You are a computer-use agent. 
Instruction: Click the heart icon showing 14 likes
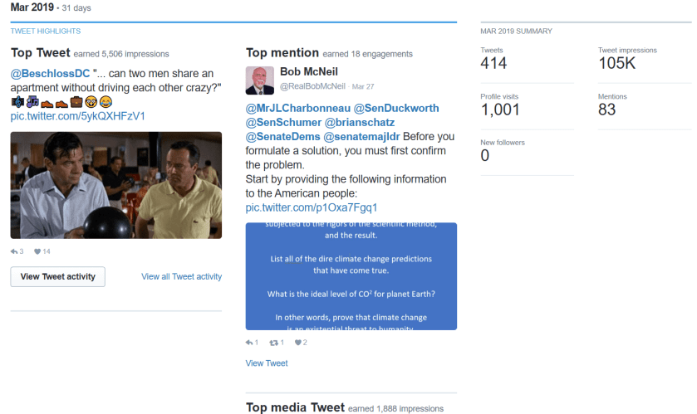pos(37,251)
